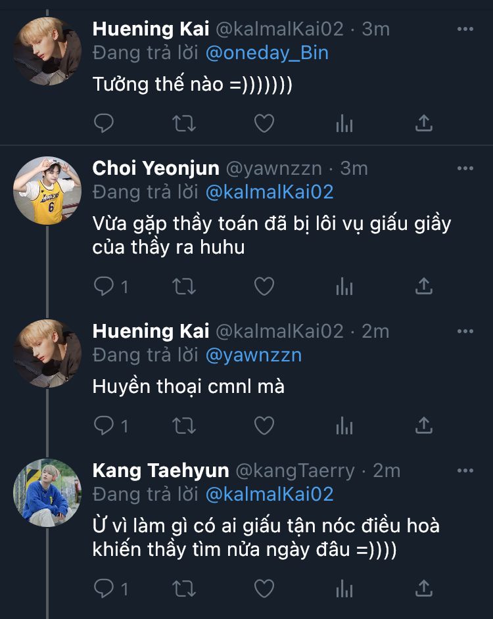Reply to Huening Kai's "Tưởng thế nào" tweet
The height and width of the screenshot is (619, 493).
pyautogui.click(x=104, y=123)
